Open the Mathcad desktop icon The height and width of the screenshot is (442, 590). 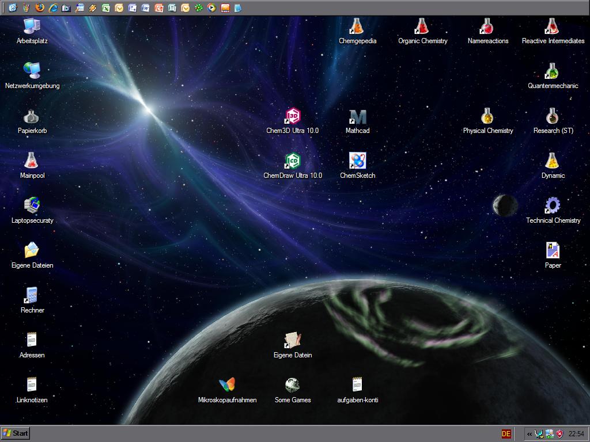[x=357, y=117]
